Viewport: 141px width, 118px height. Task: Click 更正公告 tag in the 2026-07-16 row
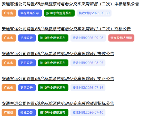click(27, 88)
